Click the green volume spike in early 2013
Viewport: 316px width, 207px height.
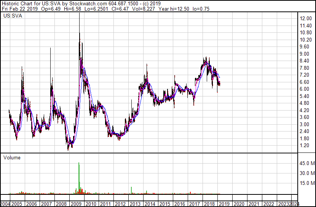131,190
